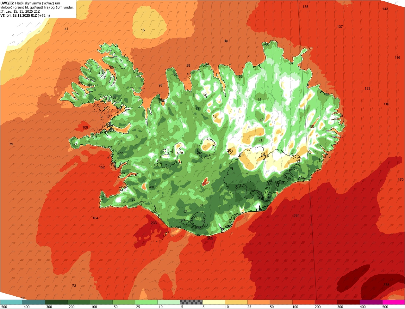
Task: Click map value 93 in northwest bay
Action: pyautogui.click(x=160, y=86)
